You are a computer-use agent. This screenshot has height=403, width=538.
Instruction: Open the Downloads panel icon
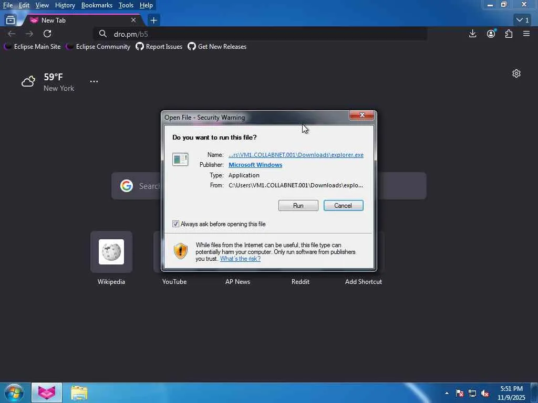tap(472, 34)
